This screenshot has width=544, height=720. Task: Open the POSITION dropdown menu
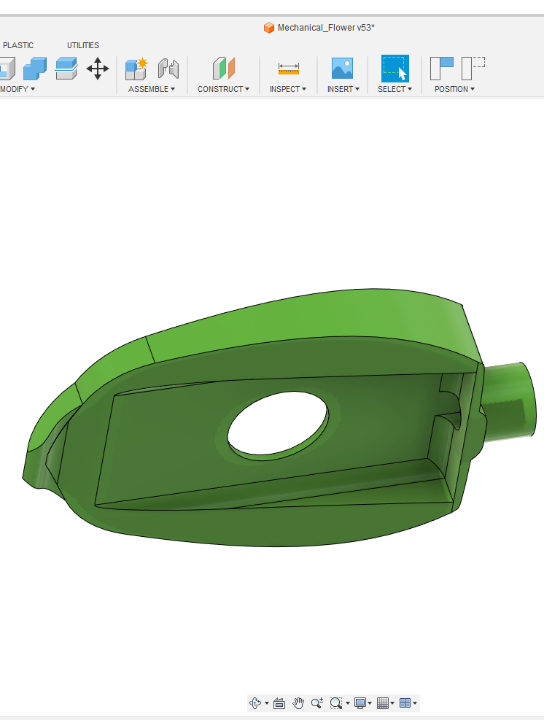pyautogui.click(x=454, y=89)
